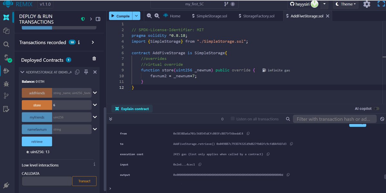Copy the 'from' address value in terminal
The width and height of the screenshot is (386, 193).
point(248,133)
